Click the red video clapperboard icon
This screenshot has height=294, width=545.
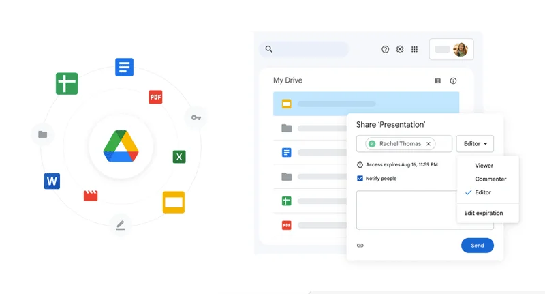point(91,196)
